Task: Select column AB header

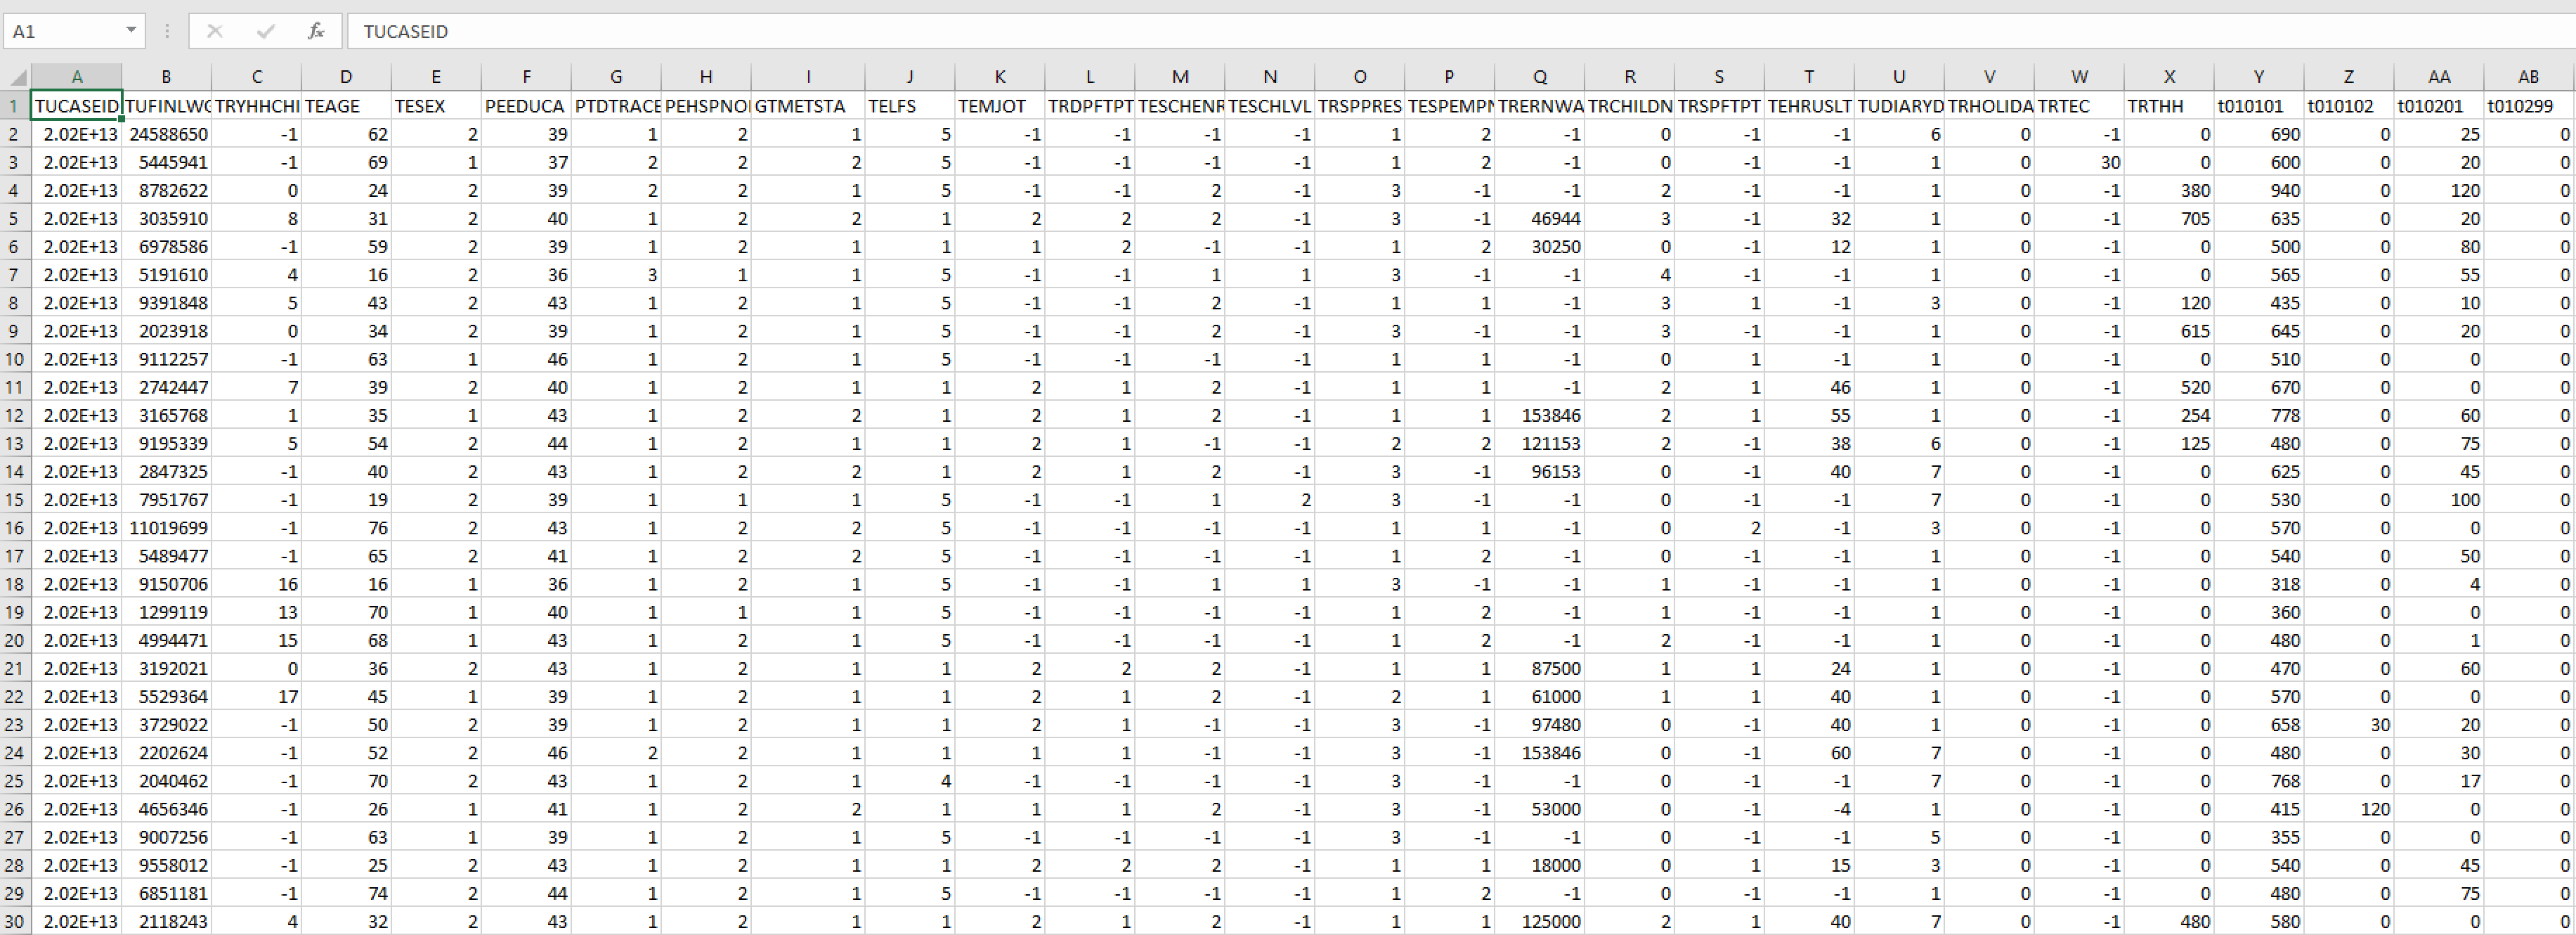Action: coord(2529,77)
